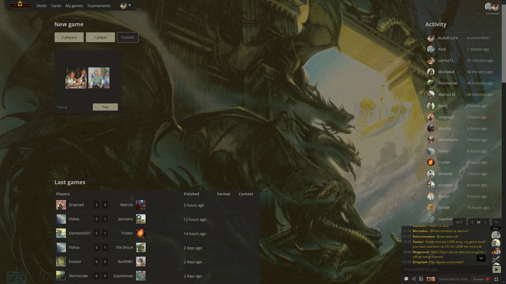Click Fisilva's name in Activity list
Viewport: 506px width, 284px height.
click(443, 151)
